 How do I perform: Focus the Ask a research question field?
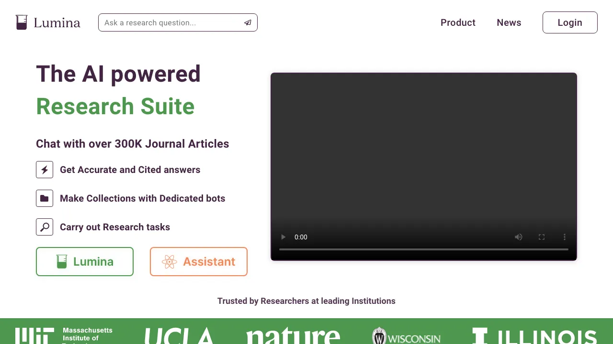click(x=178, y=22)
